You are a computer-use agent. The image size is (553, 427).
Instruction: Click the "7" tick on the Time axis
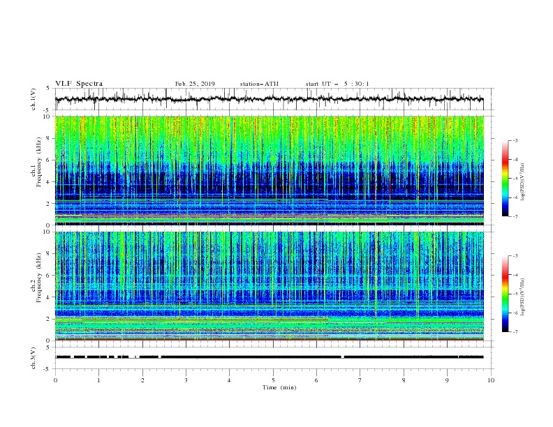coord(360,380)
